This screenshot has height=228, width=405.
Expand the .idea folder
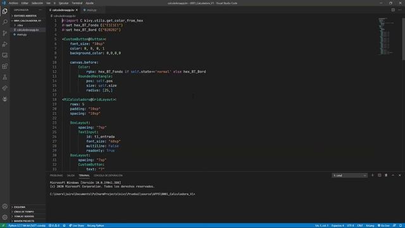click(20, 25)
